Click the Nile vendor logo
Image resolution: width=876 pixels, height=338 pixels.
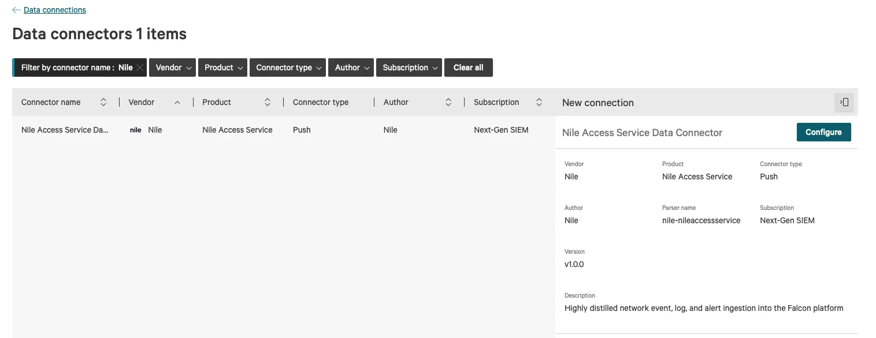[136, 130]
